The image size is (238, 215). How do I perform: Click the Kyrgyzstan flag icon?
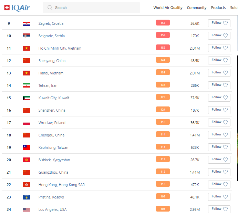pyautogui.click(x=27, y=160)
